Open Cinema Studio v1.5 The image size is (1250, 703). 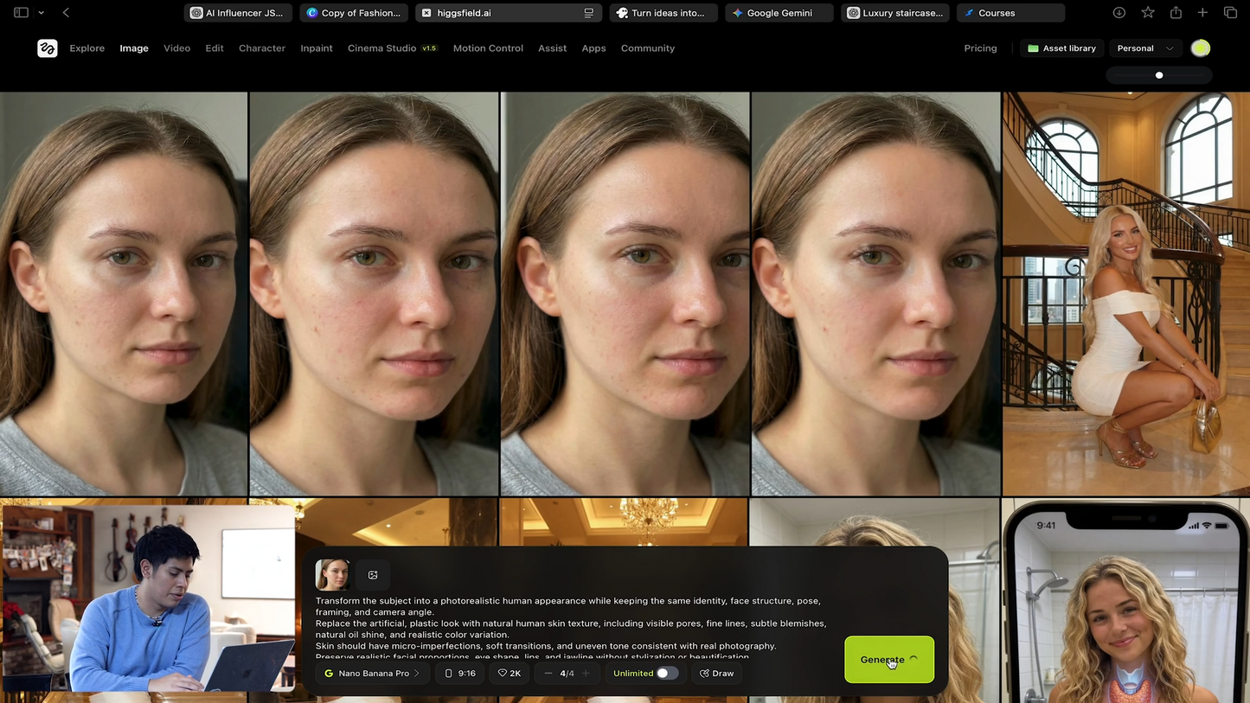(x=393, y=48)
